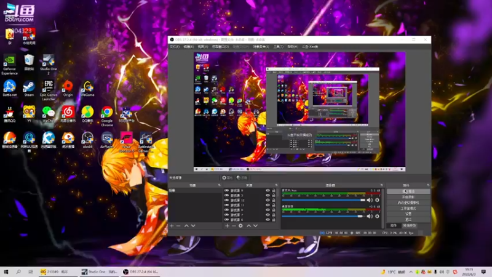Select the Recycle Bin desktop icon

(29, 63)
